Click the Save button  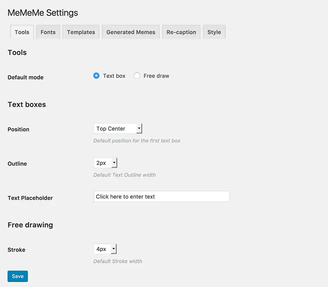pos(18,276)
